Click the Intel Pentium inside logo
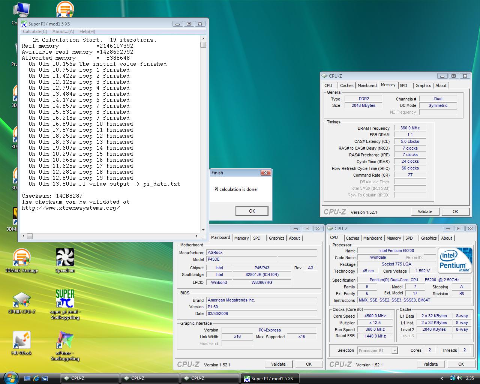 (x=456, y=260)
